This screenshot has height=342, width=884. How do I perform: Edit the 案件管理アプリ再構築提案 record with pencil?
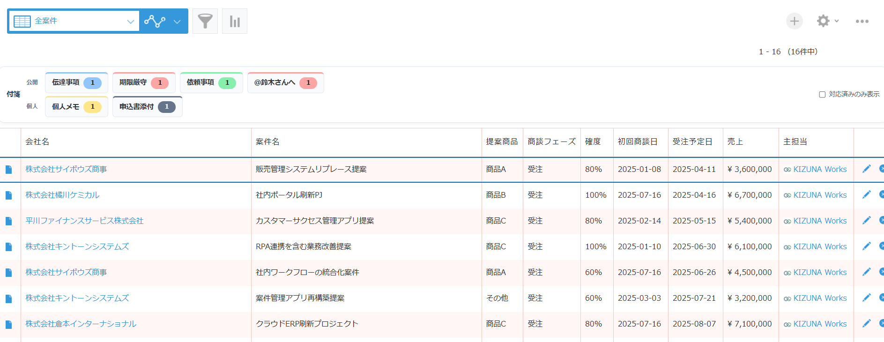(x=867, y=297)
